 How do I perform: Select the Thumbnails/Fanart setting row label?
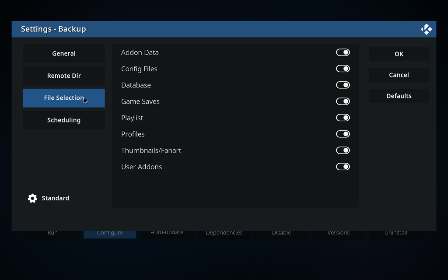point(151,150)
